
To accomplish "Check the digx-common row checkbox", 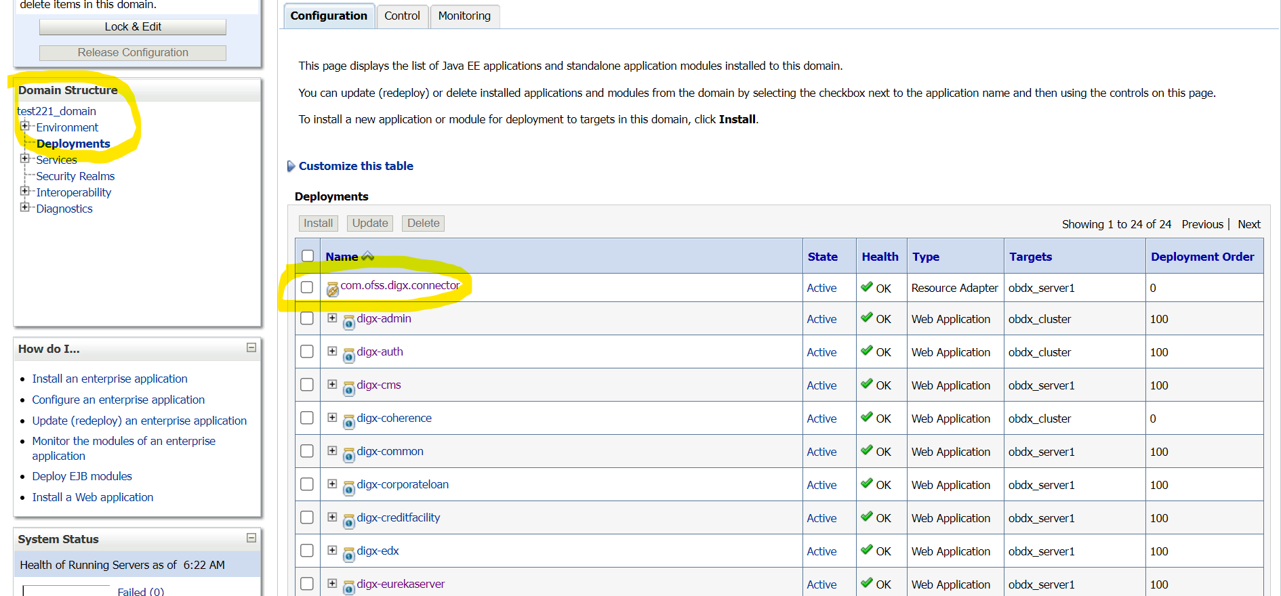I will point(307,451).
